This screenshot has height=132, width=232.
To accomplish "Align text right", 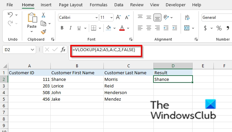I will (x=157, y=28).
